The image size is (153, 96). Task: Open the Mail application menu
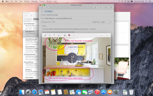(x=7, y=1)
